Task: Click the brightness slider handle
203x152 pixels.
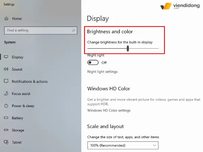Action: (x=128, y=48)
